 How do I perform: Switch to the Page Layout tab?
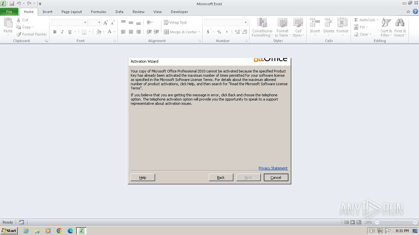tap(72, 12)
